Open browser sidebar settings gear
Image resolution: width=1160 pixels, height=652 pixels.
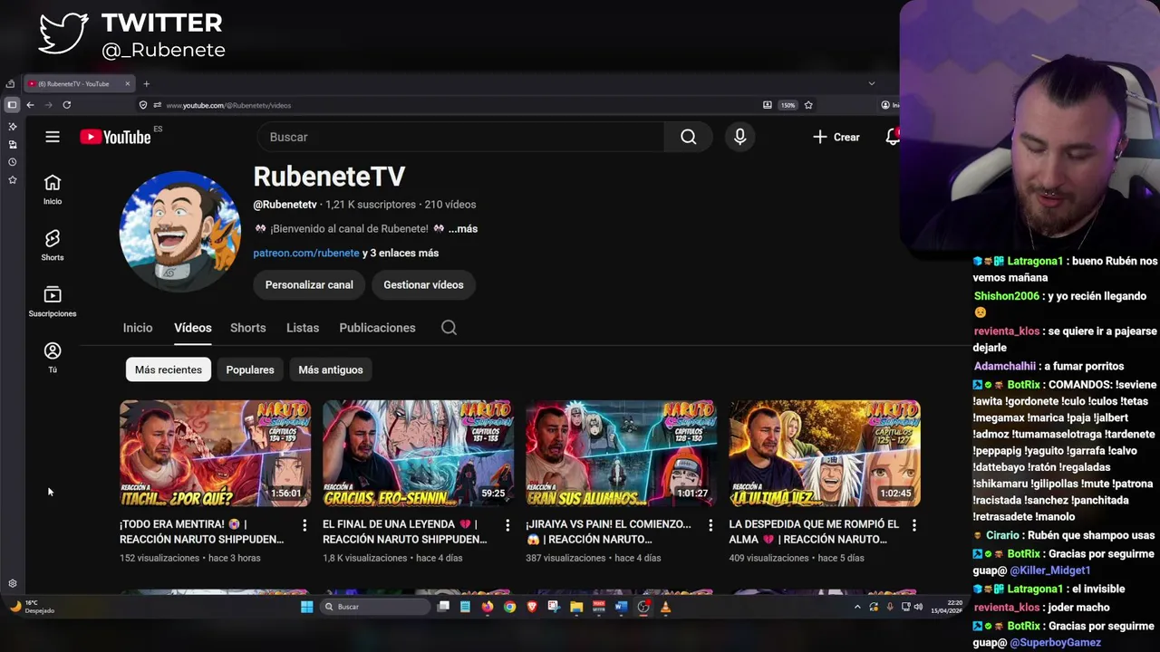[12, 584]
